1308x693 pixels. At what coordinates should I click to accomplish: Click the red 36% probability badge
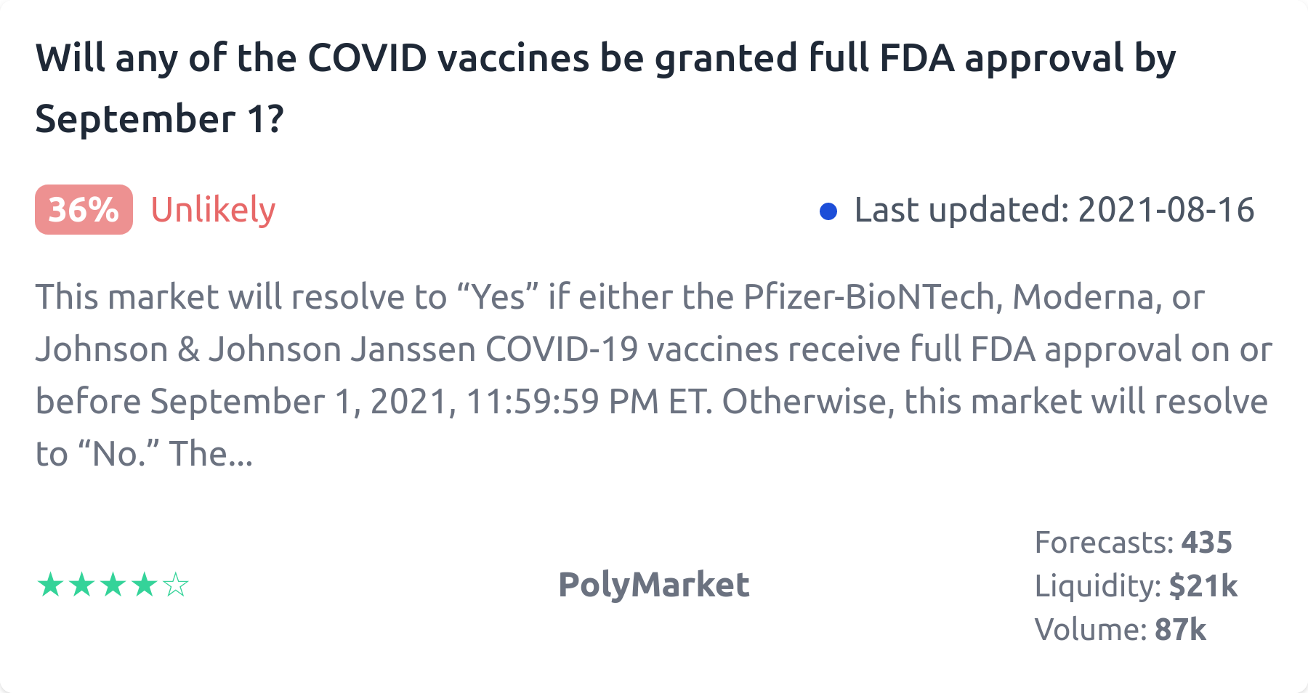84,210
